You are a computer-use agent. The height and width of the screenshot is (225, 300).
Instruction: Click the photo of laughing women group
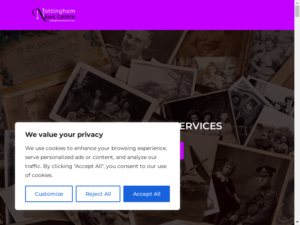(x=104, y=97)
